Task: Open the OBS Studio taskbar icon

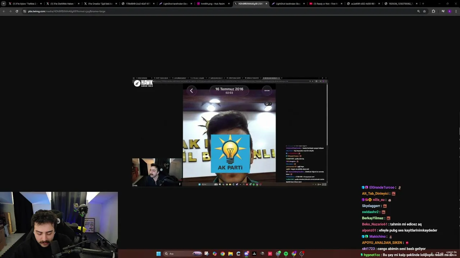Action: click(302, 254)
